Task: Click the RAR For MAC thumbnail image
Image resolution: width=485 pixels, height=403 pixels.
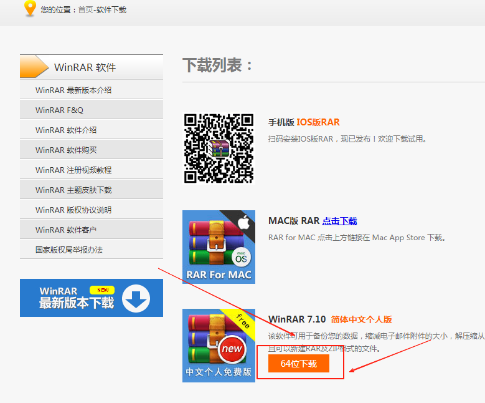Action: pos(219,247)
